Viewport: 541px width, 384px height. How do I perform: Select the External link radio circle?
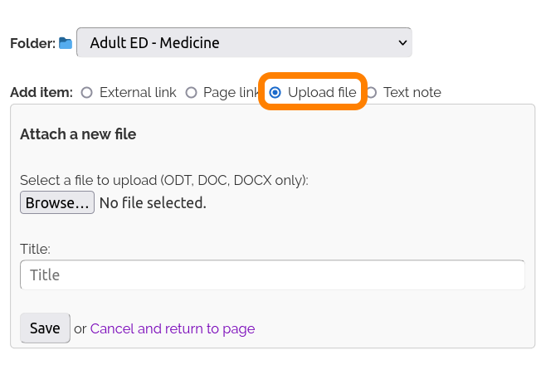(x=87, y=93)
